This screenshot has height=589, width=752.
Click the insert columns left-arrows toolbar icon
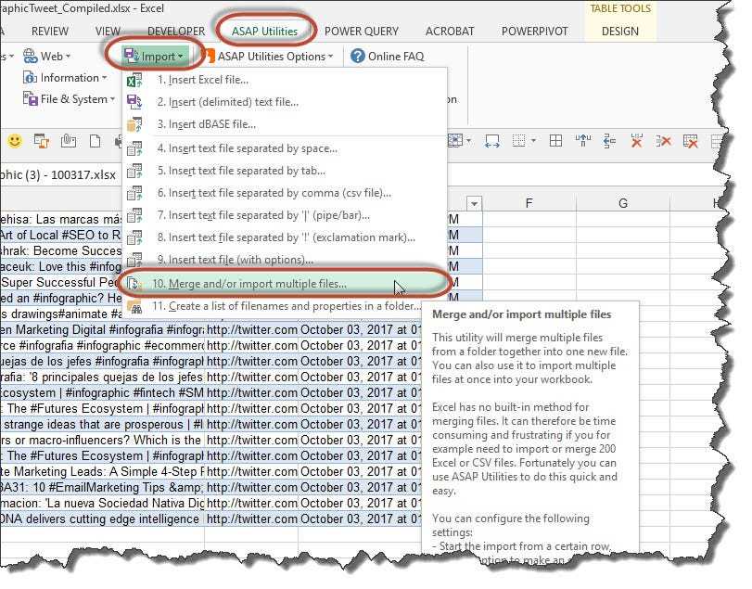(609, 141)
